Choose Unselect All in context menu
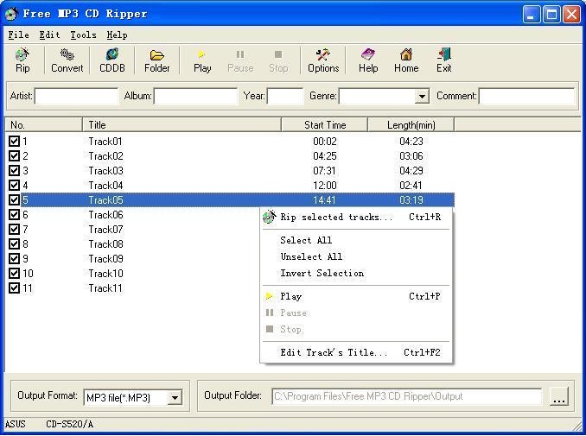 pyautogui.click(x=356, y=256)
